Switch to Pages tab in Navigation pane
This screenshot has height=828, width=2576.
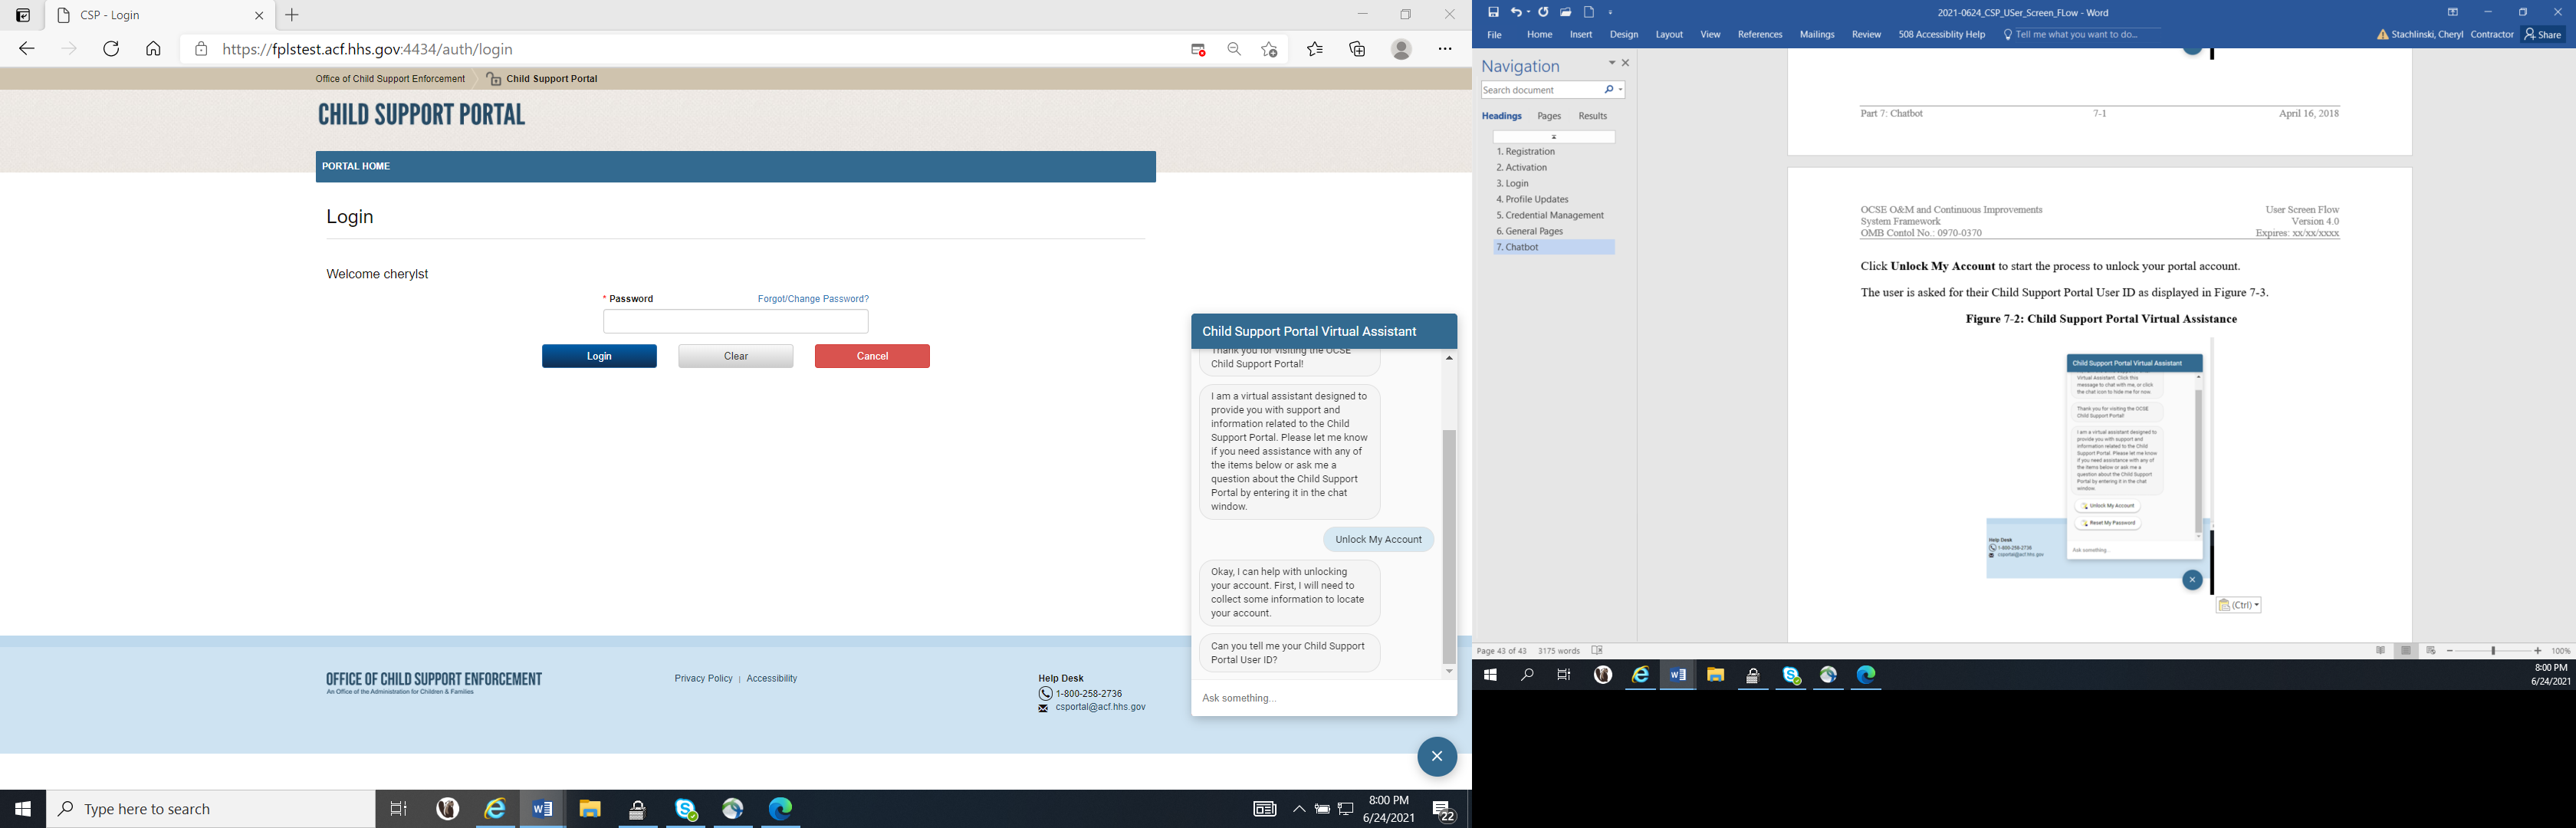pyautogui.click(x=1548, y=116)
